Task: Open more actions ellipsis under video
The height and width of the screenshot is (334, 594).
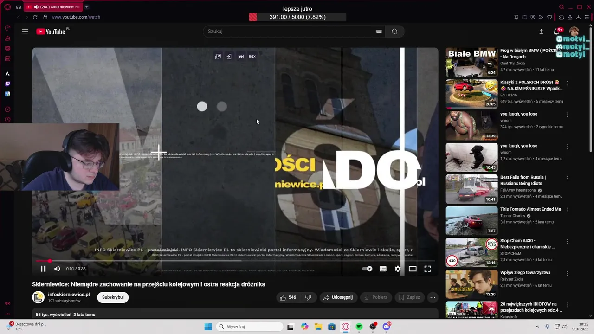Action: pyautogui.click(x=433, y=297)
